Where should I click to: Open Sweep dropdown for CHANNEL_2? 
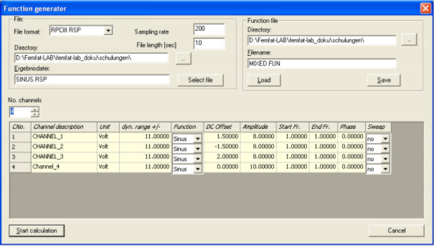coord(385,149)
